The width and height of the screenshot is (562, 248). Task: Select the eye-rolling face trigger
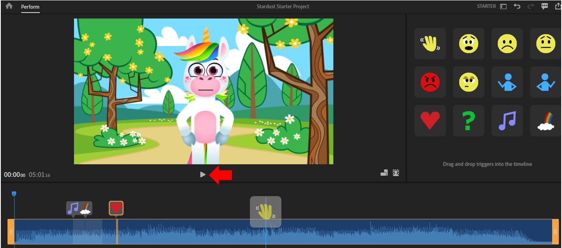[469, 82]
